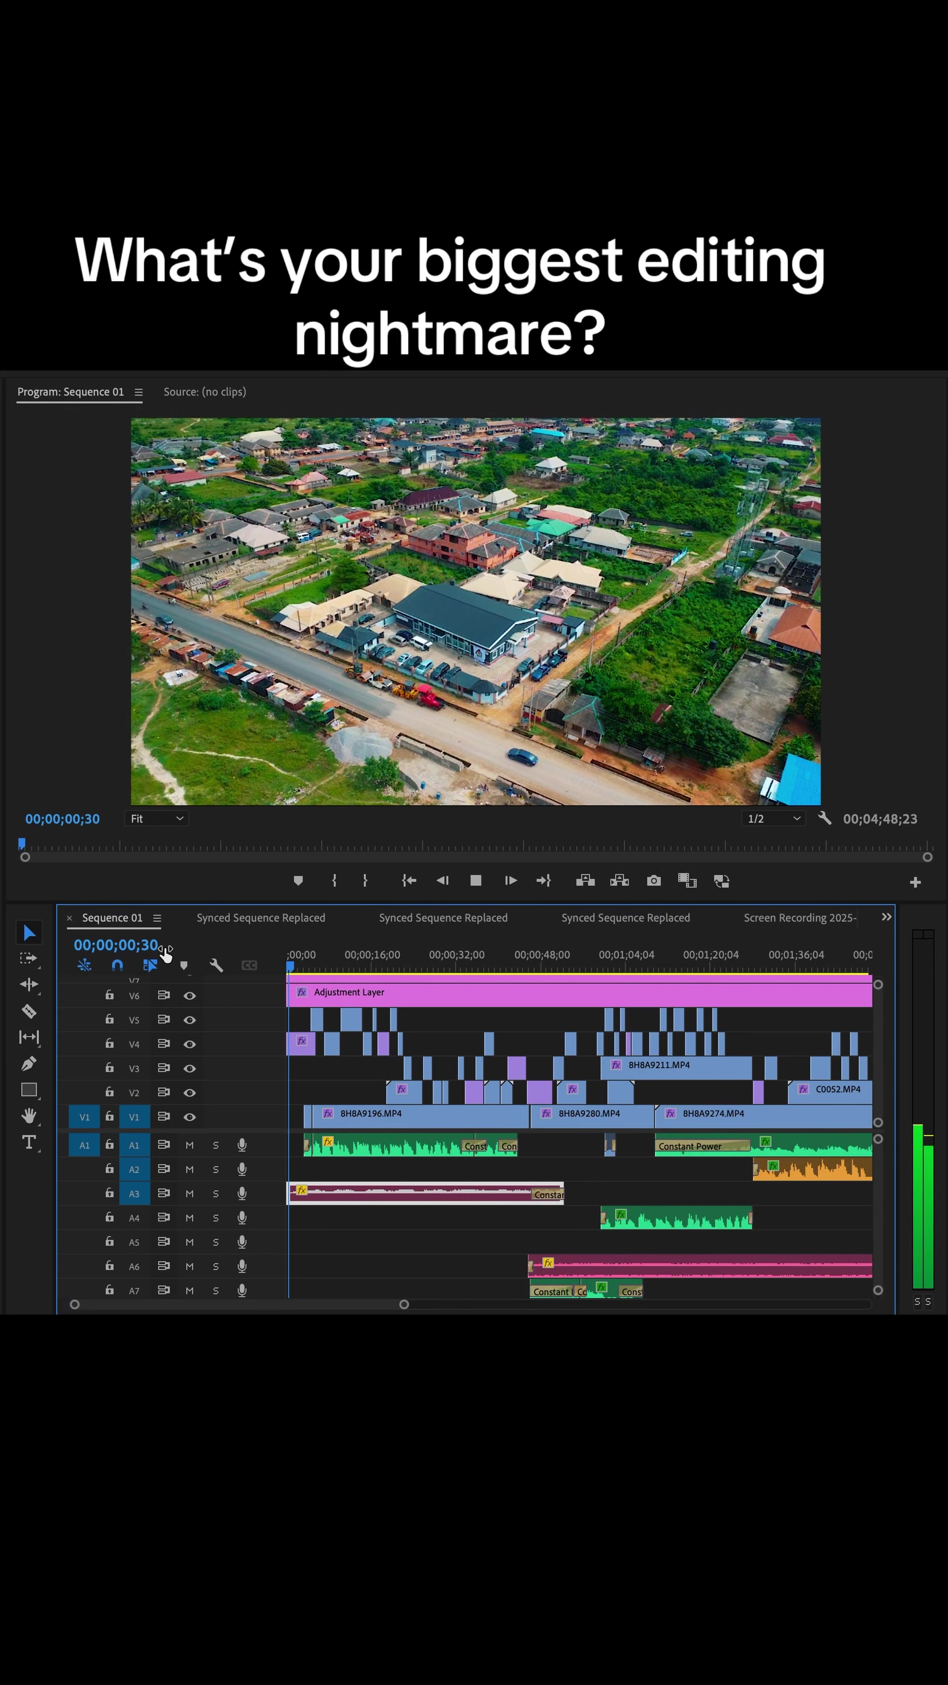Image resolution: width=948 pixels, height=1685 pixels.
Task: Toggle timeline Snap magnet
Action: pos(117,965)
